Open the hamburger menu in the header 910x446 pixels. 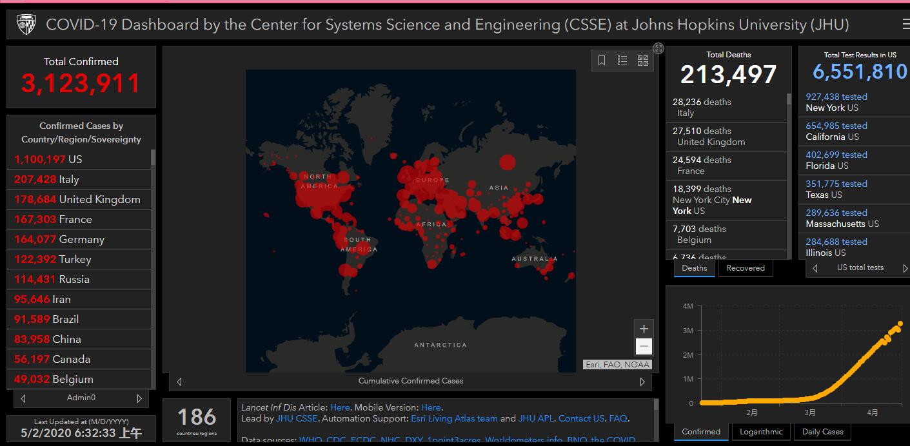click(x=905, y=25)
